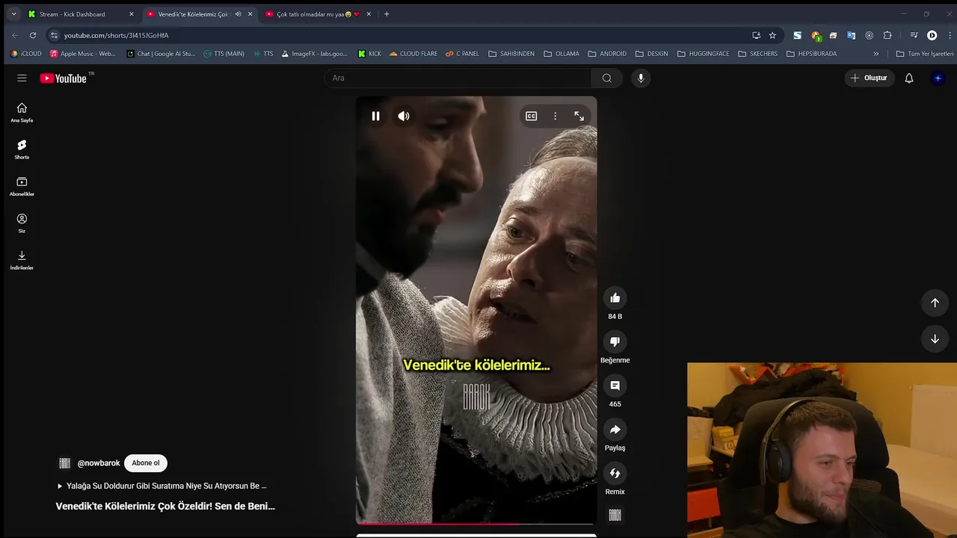This screenshot has width=957, height=538.
Task: Open the S extension icon in toolbar
Action: pyautogui.click(x=798, y=35)
